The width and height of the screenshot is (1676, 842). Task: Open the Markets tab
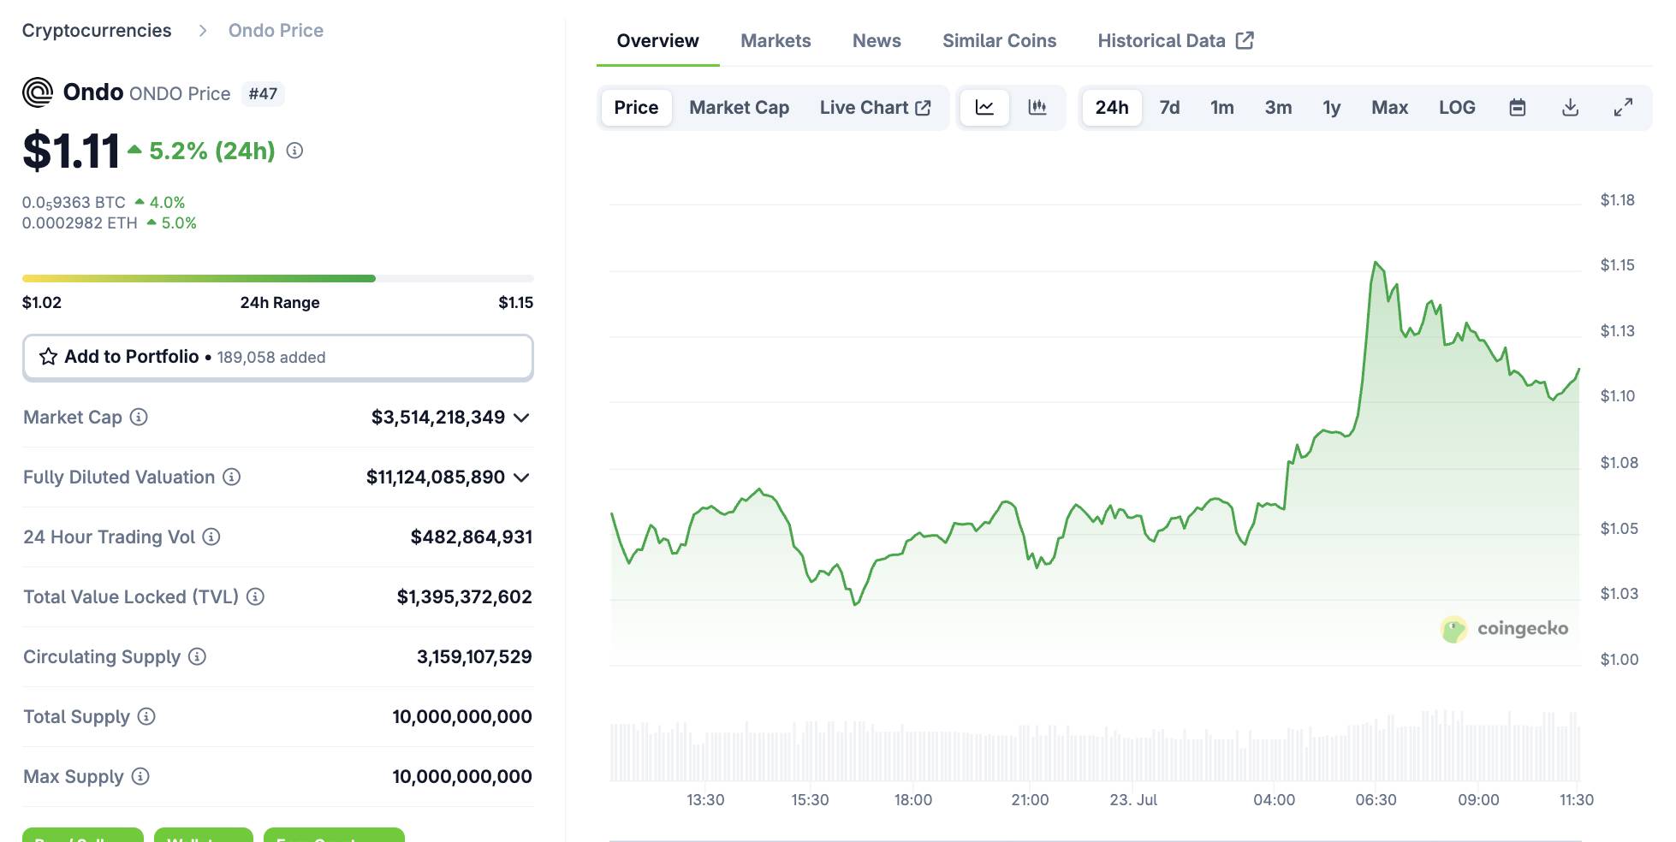pyautogui.click(x=776, y=40)
